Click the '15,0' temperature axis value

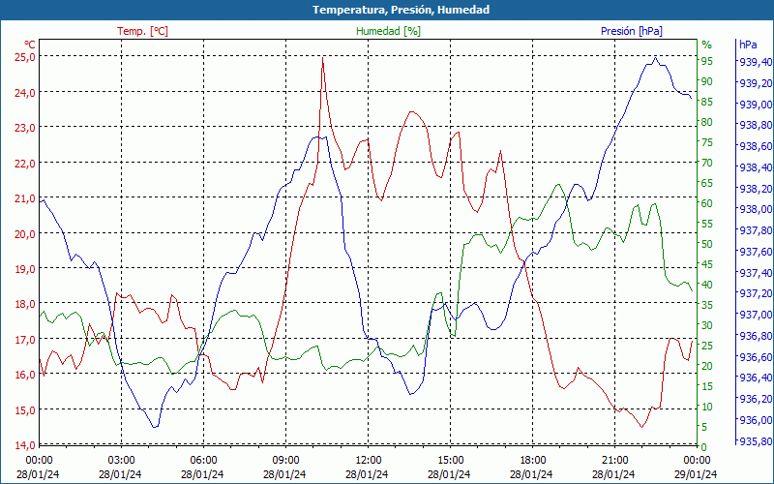pos(25,409)
